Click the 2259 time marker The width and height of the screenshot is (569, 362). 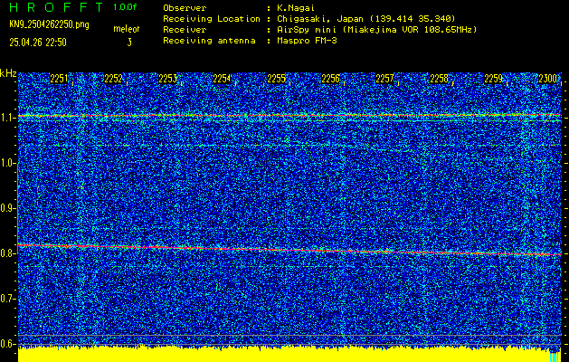tap(494, 79)
